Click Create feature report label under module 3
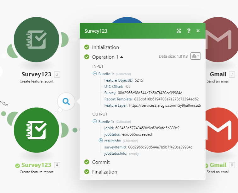This screenshot has width=238, height=193. (x=37, y=81)
